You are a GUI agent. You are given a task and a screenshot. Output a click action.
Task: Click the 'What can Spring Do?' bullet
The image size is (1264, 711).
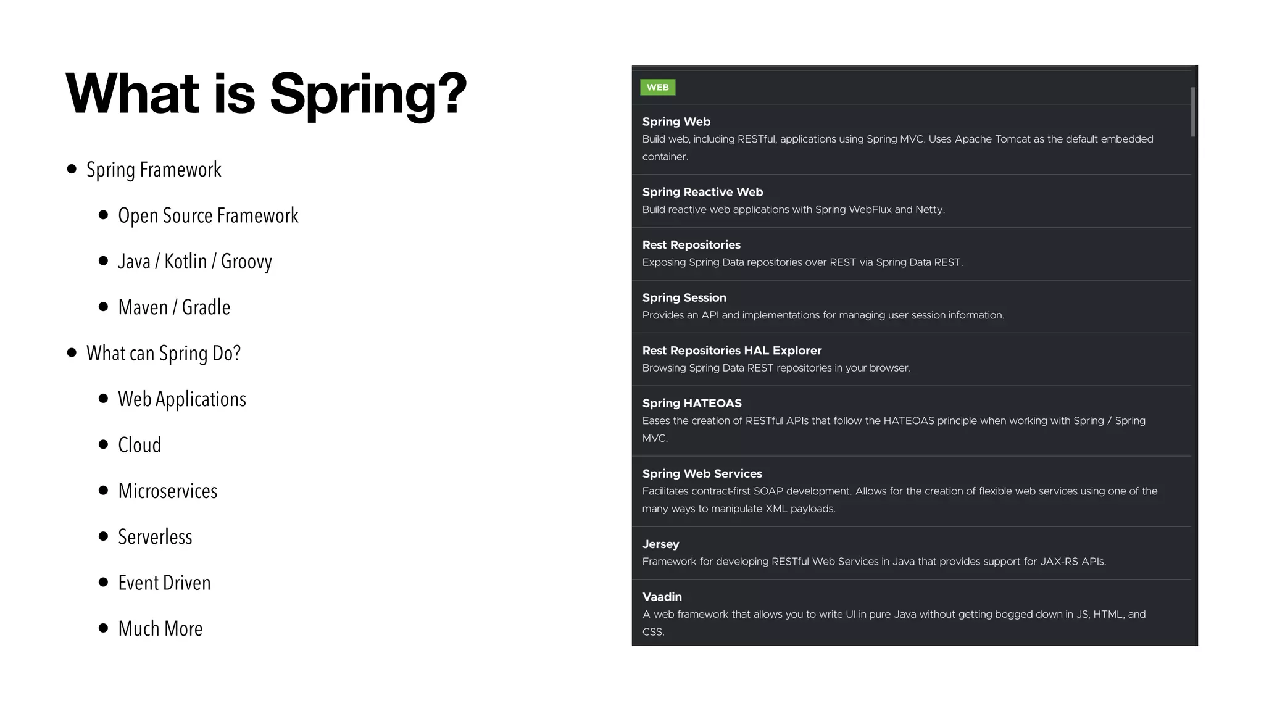pyautogui.click(x=163, y=353)
